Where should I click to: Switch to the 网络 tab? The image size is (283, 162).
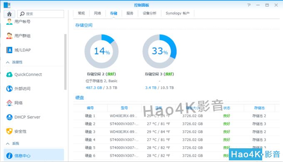(x=97, y=13)
